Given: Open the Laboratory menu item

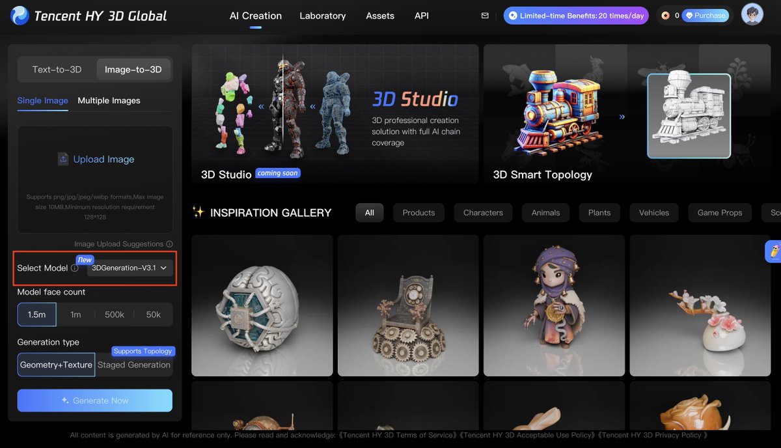Looking at the screenshot, I should (323, 16).
